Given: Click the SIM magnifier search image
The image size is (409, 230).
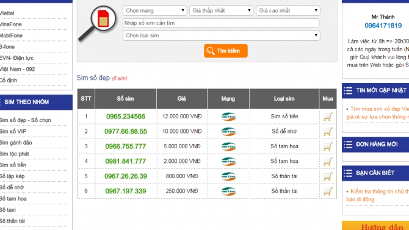Looking at the screenshot, I should point(97,23).
